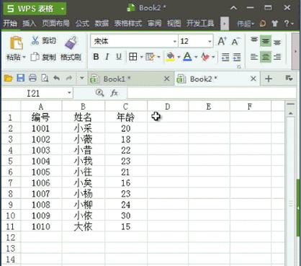Align cell content to bottom
The width and height of the screenshot is (301, 266).
coord(277,42)
